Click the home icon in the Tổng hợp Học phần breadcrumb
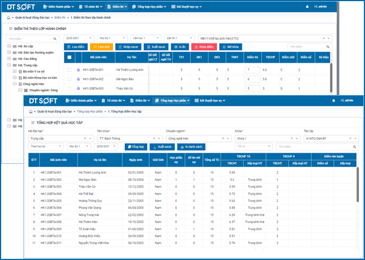 (x=31, y=112)
